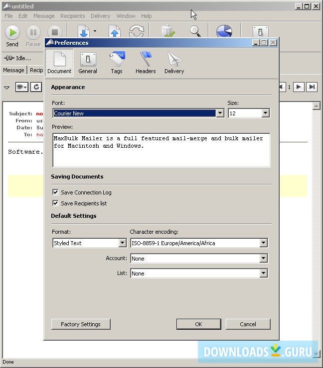Toggle Save Connection Log checkbox
The width and height of the screenshot is (323, 368).
[55, 192]
